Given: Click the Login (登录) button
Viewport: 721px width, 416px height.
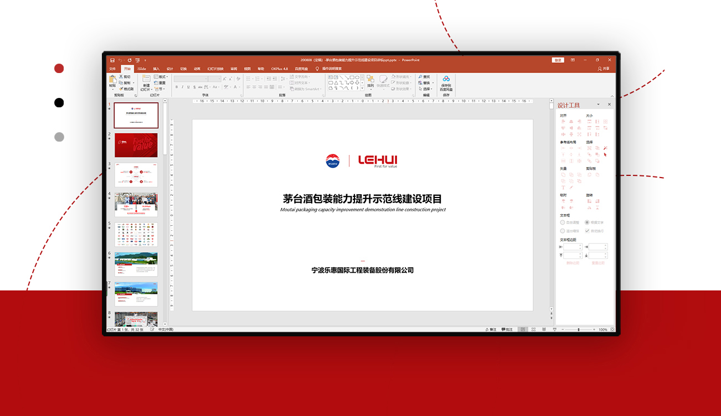Looking at the screenshot, I should tap(558, 60).
